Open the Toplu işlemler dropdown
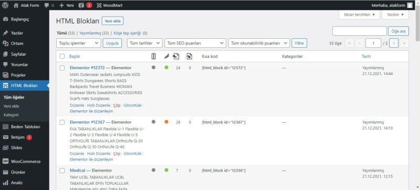The image size is (420, 190). (x=78, y=43)
